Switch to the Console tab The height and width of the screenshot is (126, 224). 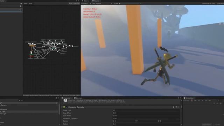(78, 98)
